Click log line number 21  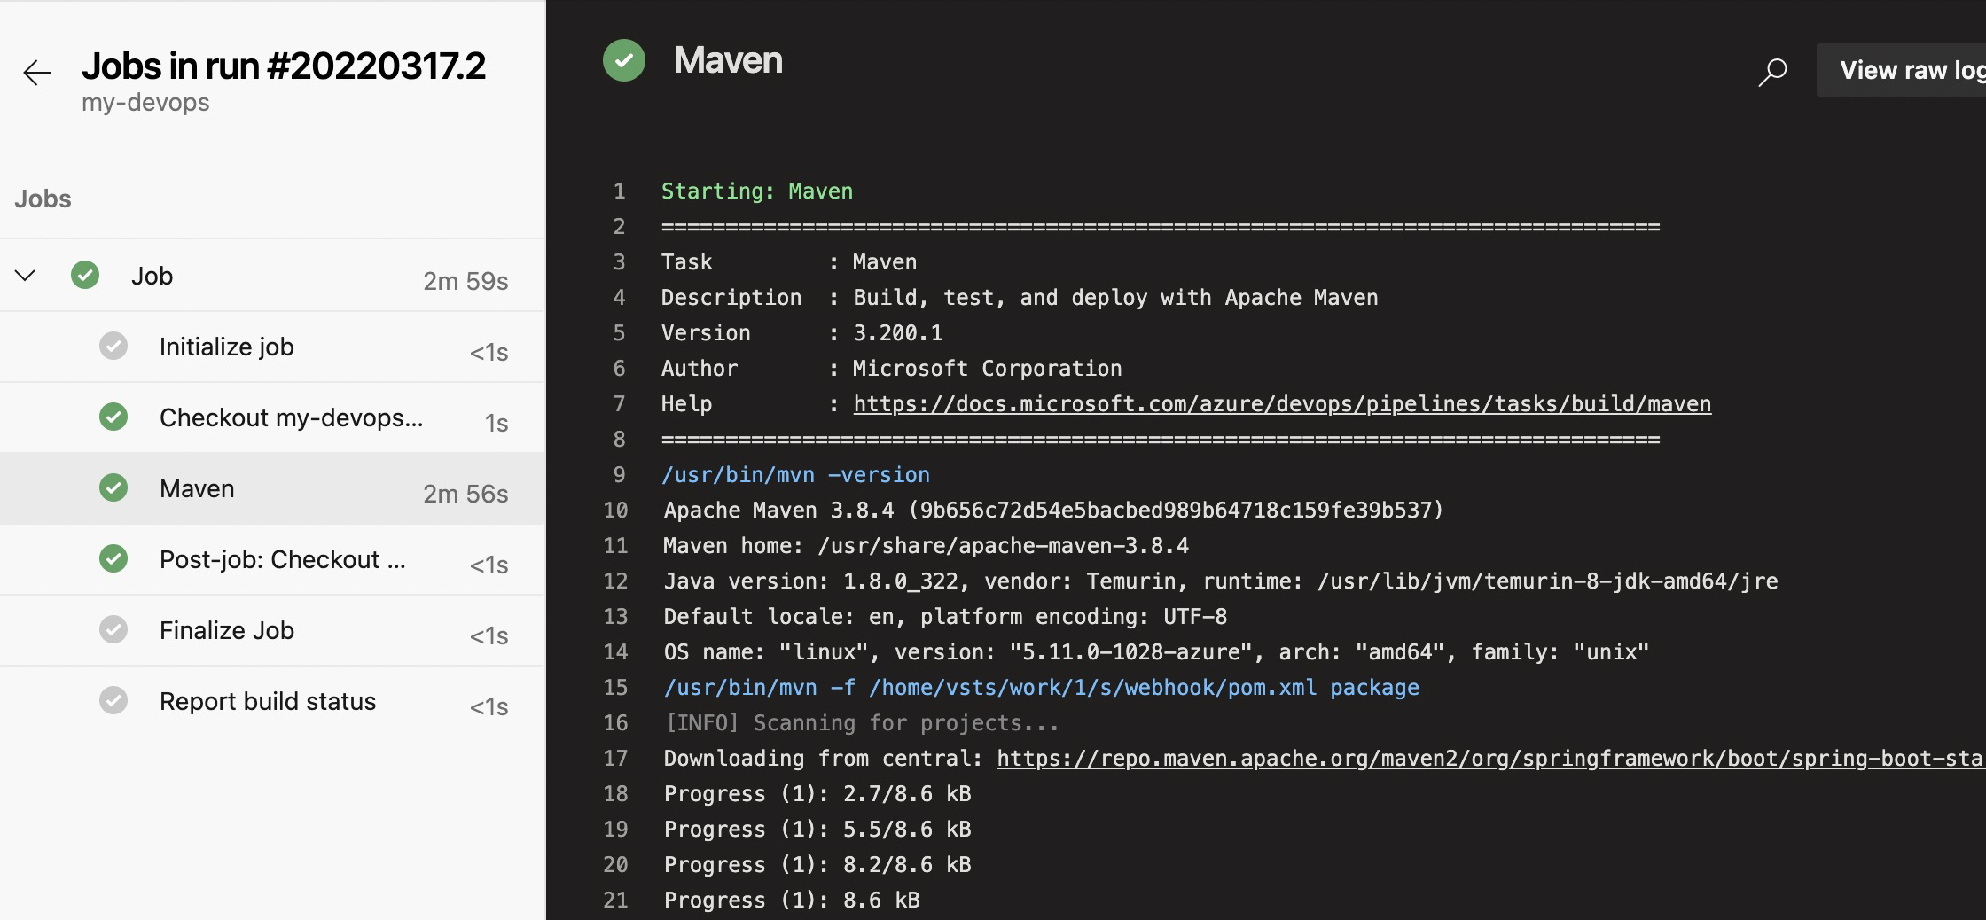pos(615,901)
